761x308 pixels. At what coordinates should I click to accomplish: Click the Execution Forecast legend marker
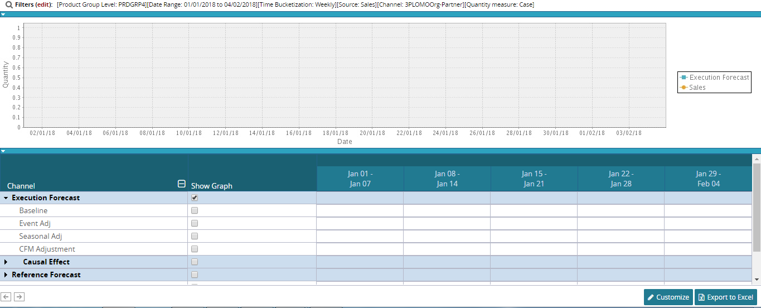coord(684,78)
